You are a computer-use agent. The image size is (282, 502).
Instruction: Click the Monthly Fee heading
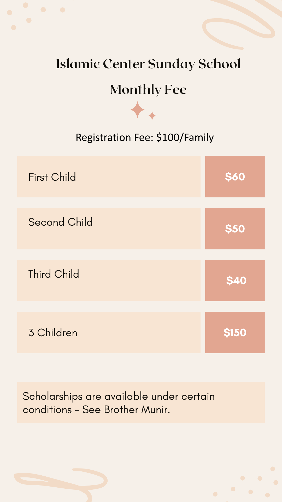tap(148, 89)
